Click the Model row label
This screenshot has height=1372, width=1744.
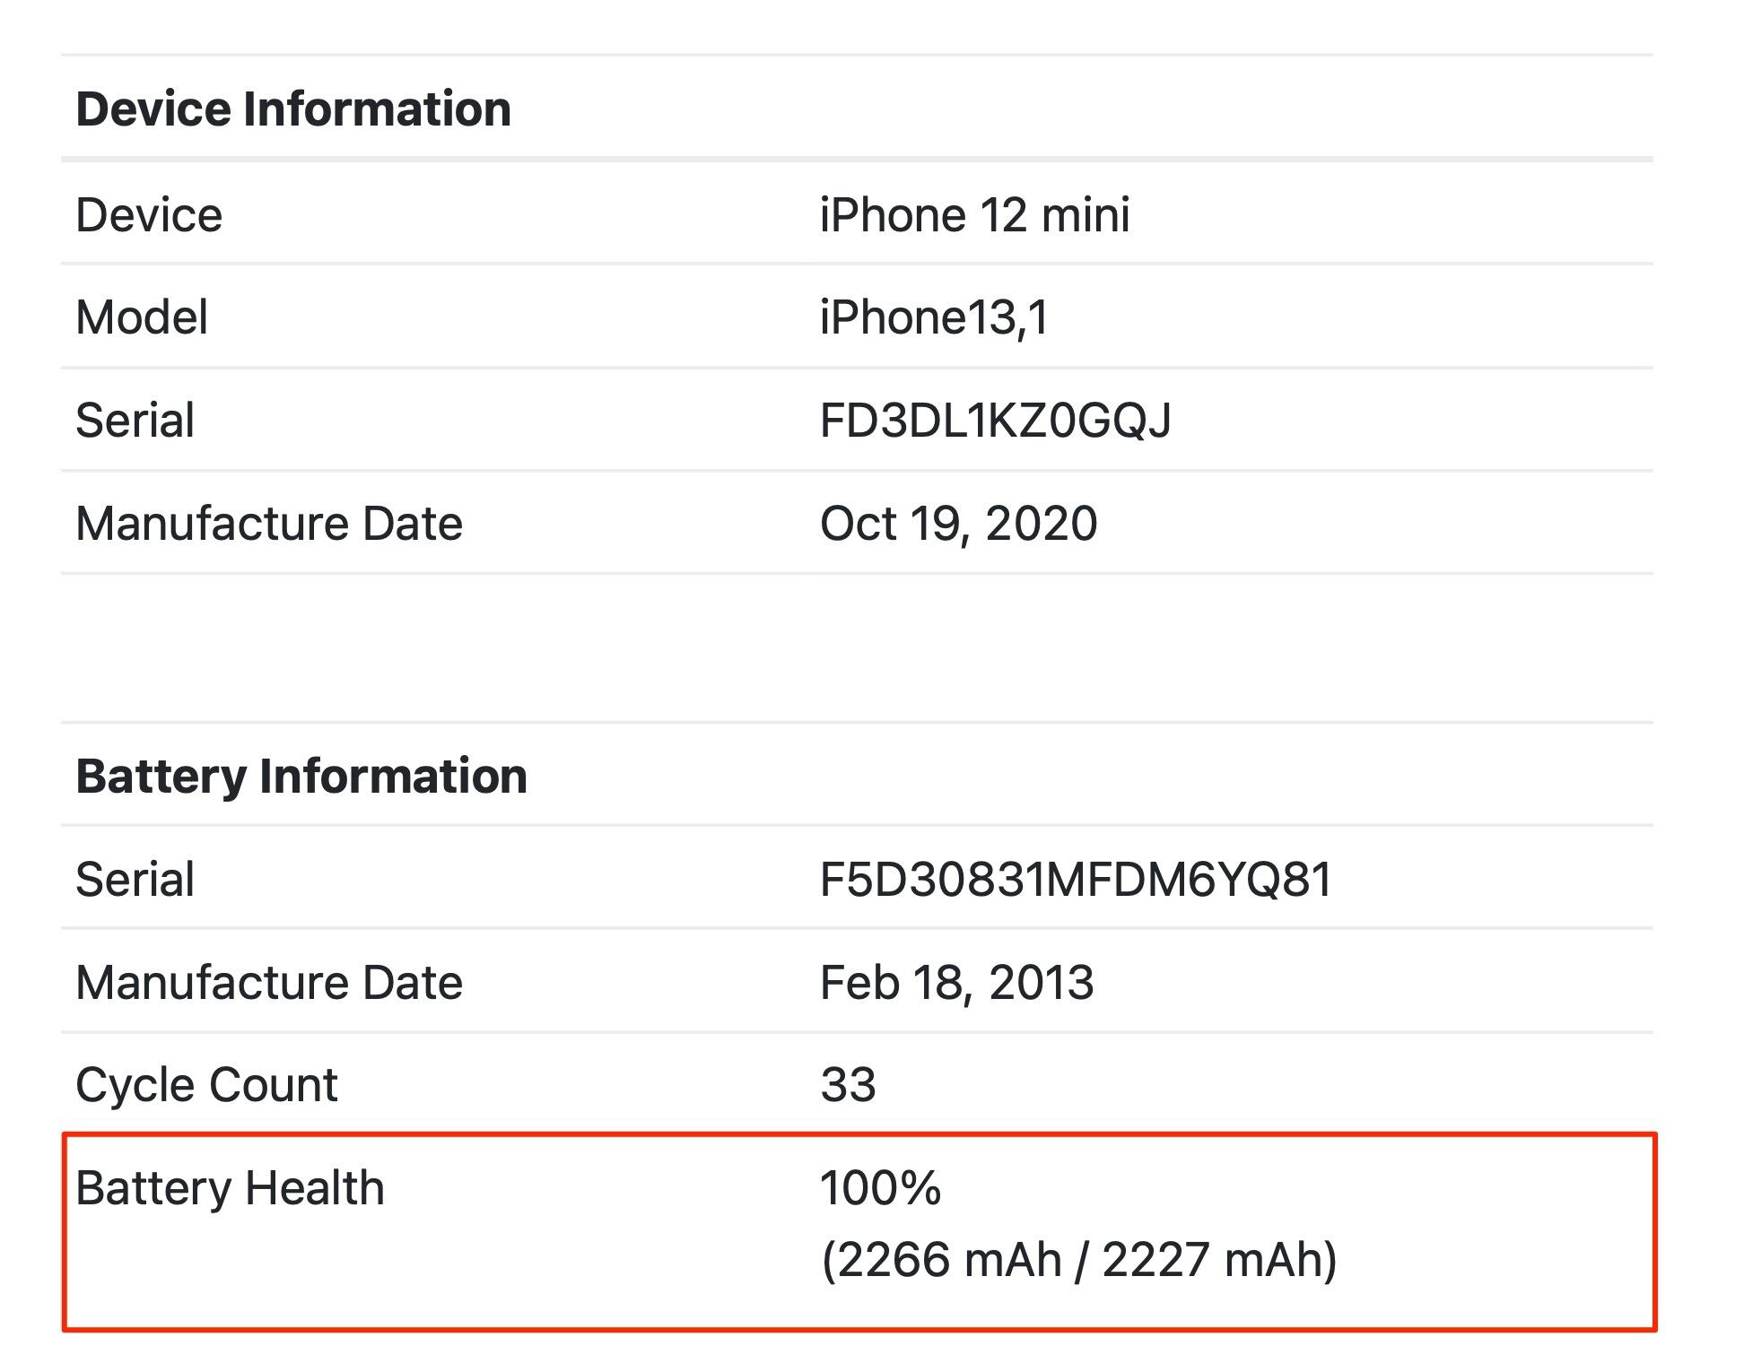142,317
